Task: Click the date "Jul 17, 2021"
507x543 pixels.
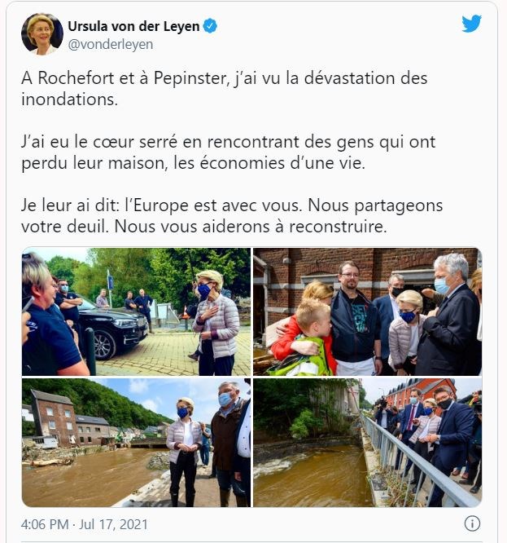Action: [x=113, y=524]
